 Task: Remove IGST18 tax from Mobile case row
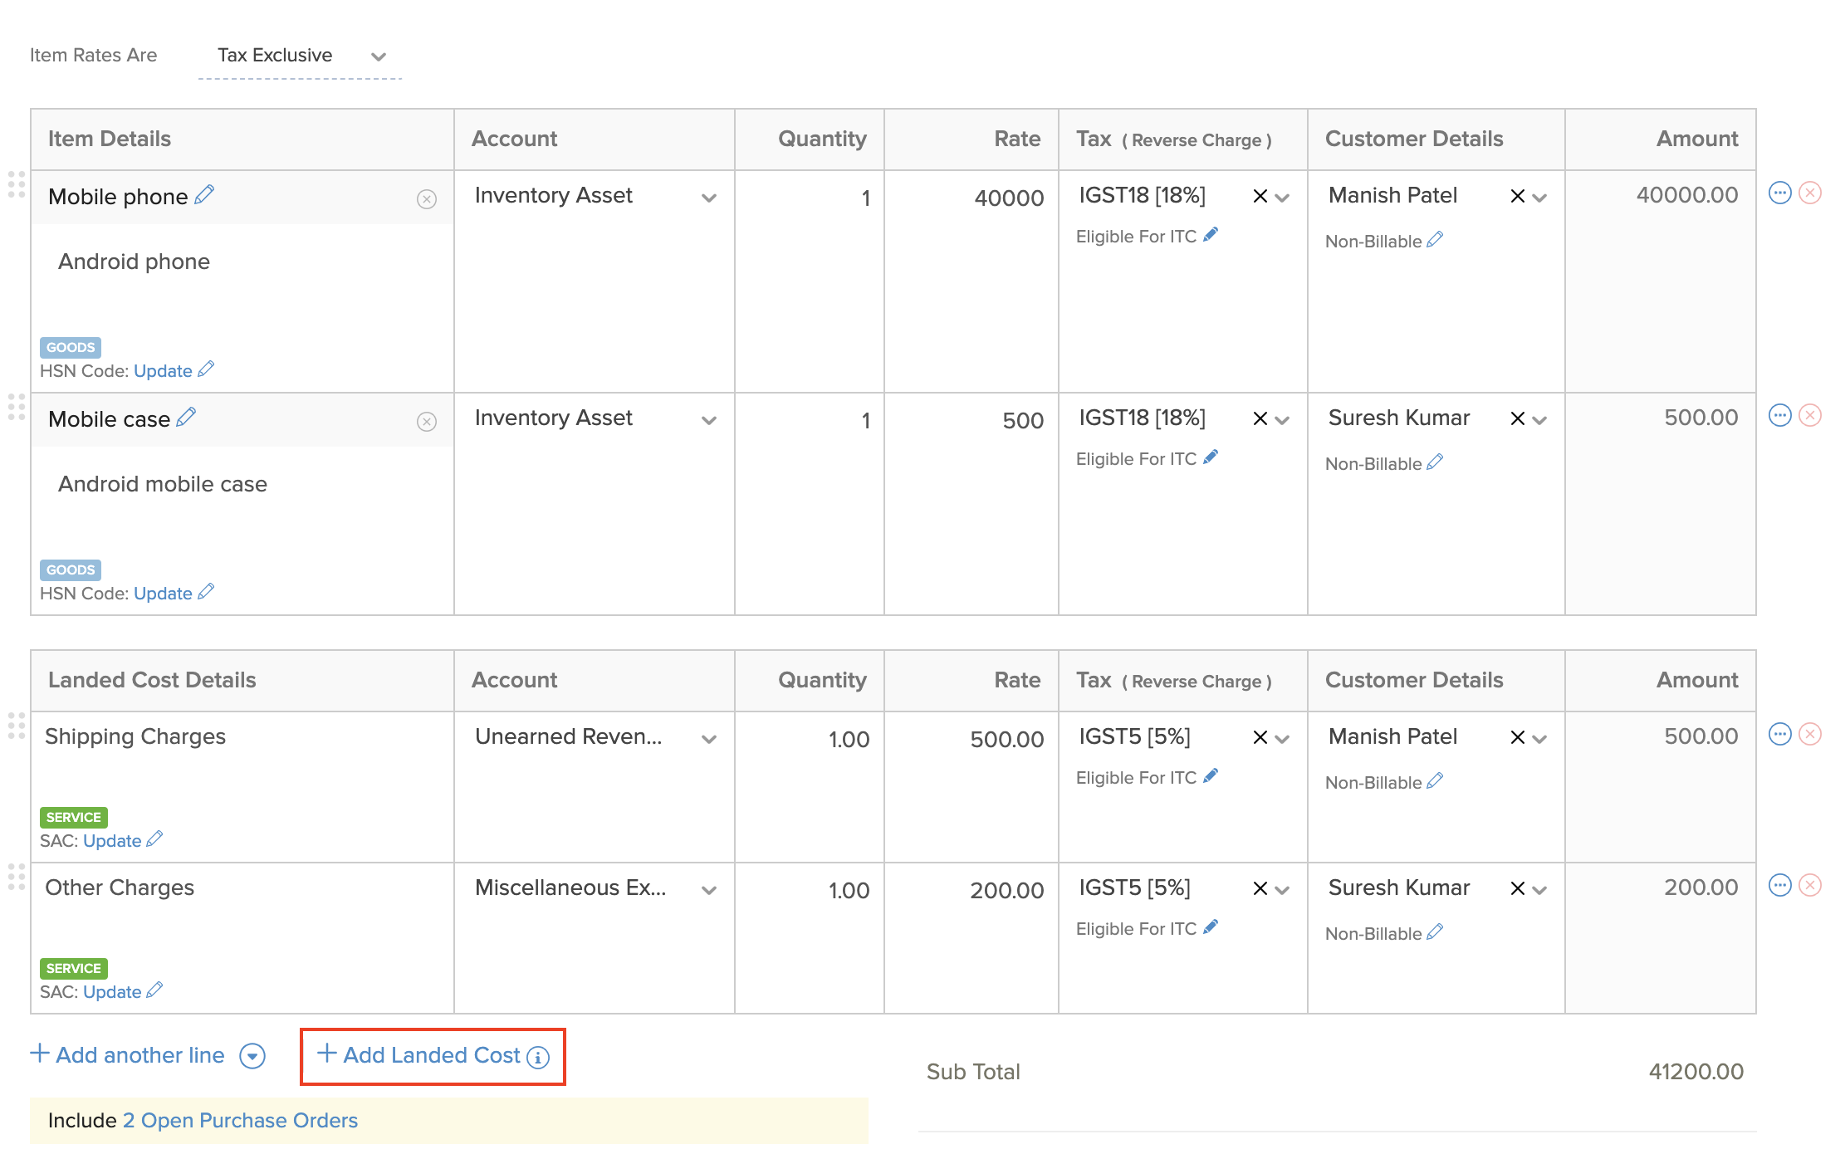coord(1260,419)
